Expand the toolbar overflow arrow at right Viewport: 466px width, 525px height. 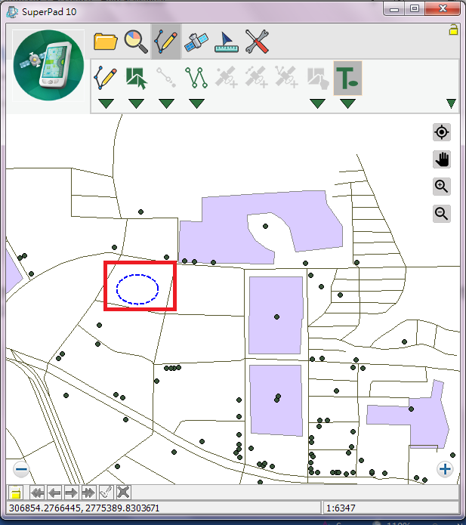click(451, 103)
